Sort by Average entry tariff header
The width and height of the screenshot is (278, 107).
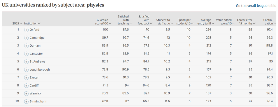tap(206, 22)
